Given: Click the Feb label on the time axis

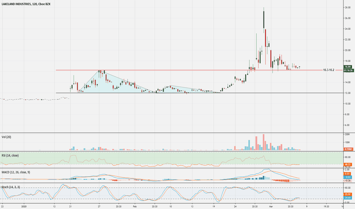Looking at the screenshot, I should (x=135, y=206).
